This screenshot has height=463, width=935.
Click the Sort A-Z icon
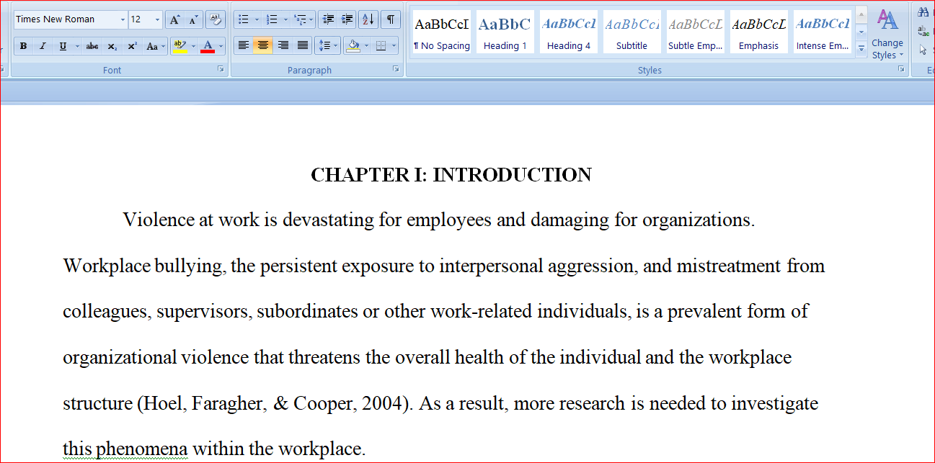[x=368, y=19]
